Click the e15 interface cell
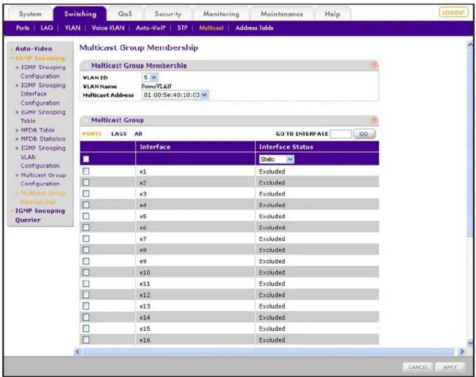476x377 pixels. (195, 329)
